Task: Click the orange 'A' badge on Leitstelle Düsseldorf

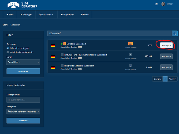Action: pyautogui.click(x=65, y=44)
